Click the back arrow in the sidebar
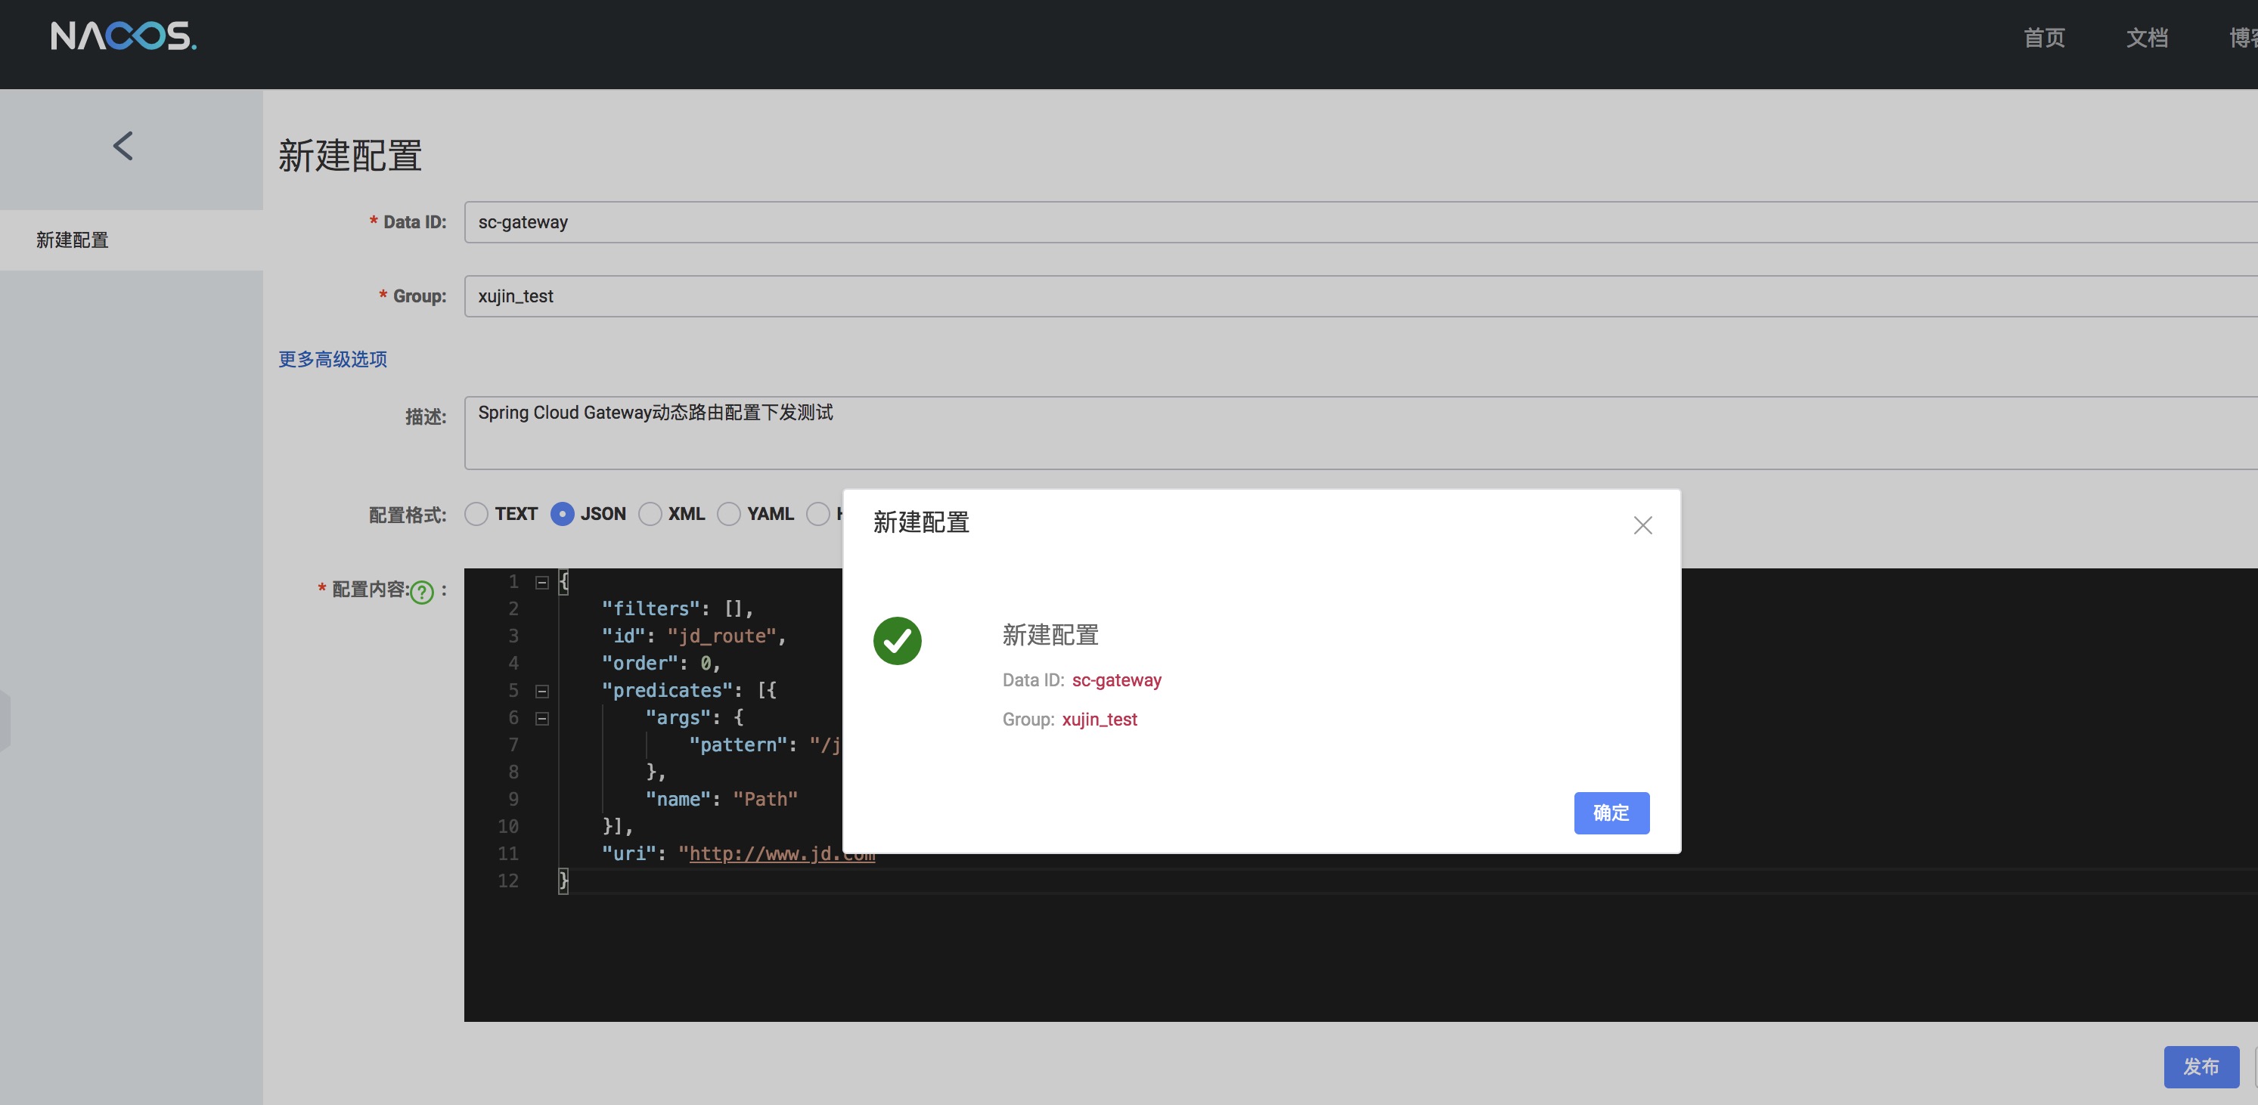This screenshot has height=1105, width=2258. point(123,147)
